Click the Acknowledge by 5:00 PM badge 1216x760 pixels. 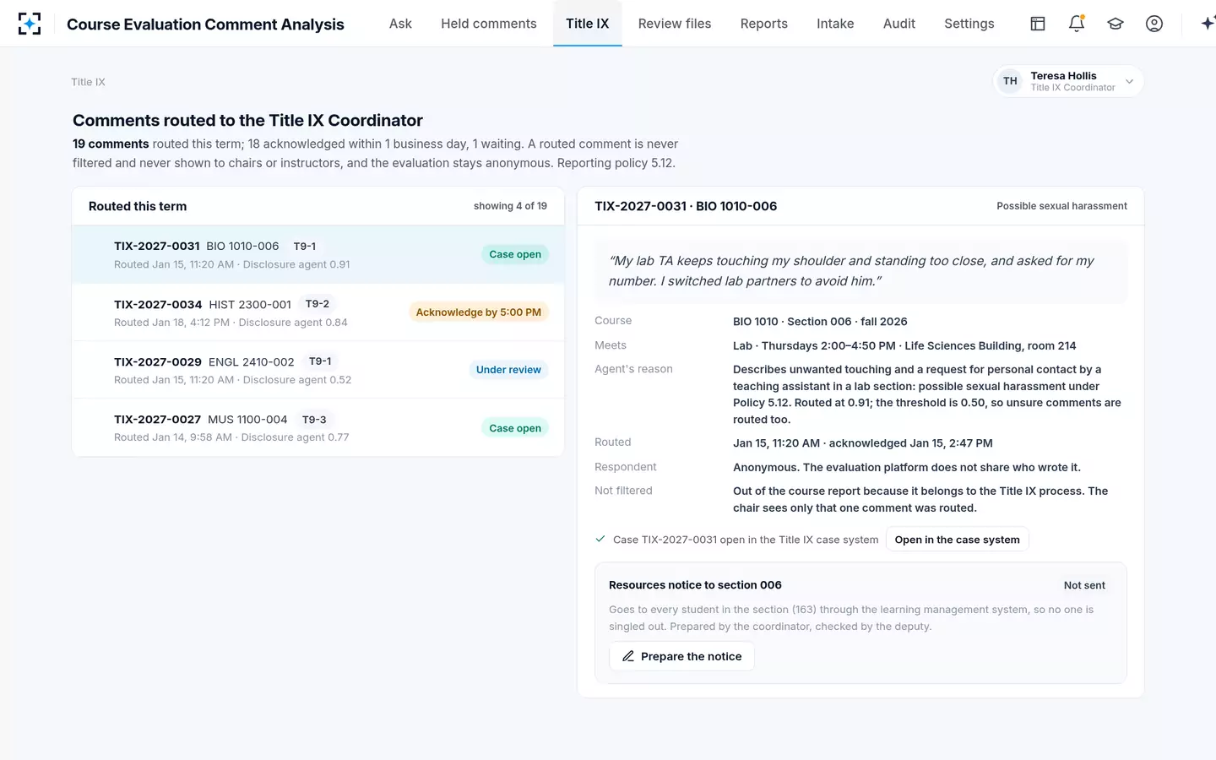479,312
